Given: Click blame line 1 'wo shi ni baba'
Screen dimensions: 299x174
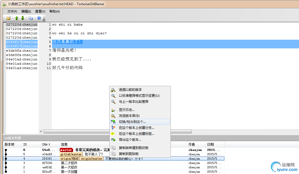Looking at the screenshot, I should click(x=67, y=24).
